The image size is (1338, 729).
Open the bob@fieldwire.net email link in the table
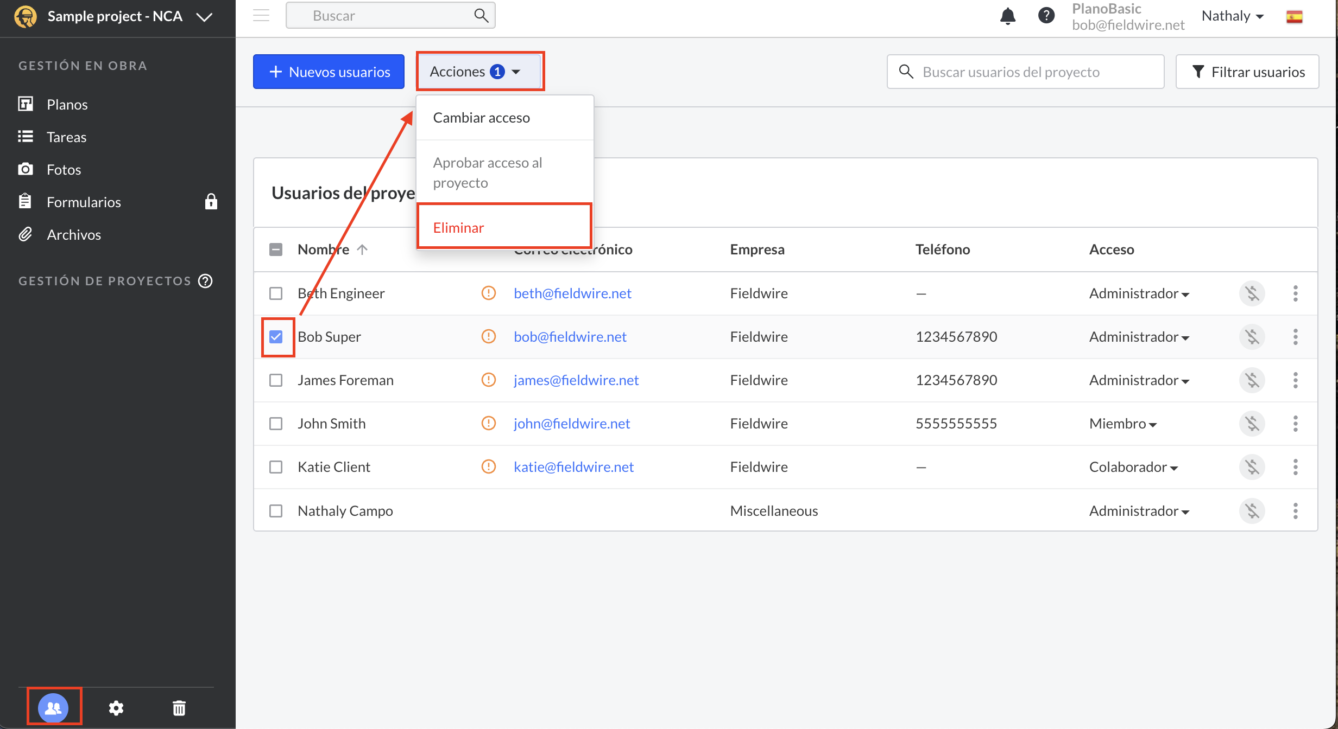[570, 337]
